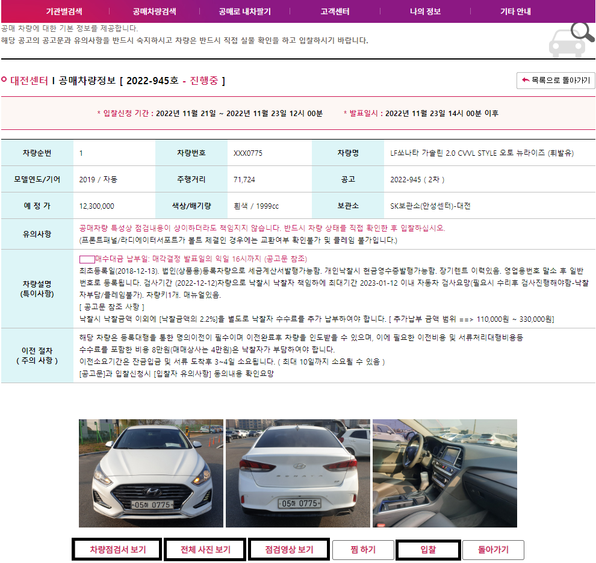Viewport: 596px width, 563px height.
Task: Open the interior dashboard photo
Action: pos(445,473)
